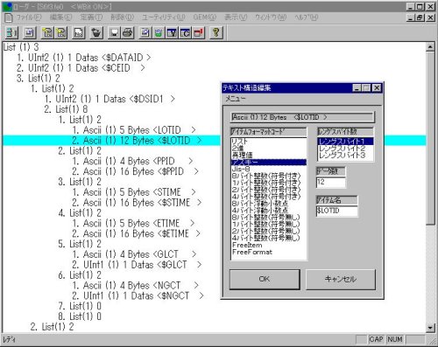Click the save disk toolbar icon
Screen dimensions: 438x347
pos(115,33)
